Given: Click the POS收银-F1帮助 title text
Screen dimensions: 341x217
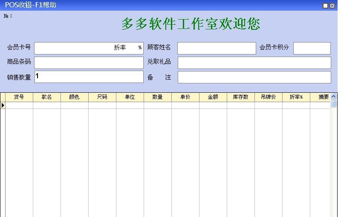Looking at the screenshot, I should [30, 5].
